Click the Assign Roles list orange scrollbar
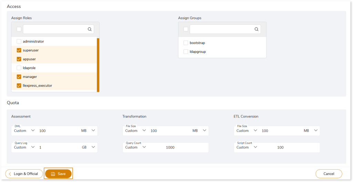 click(98, 65)
